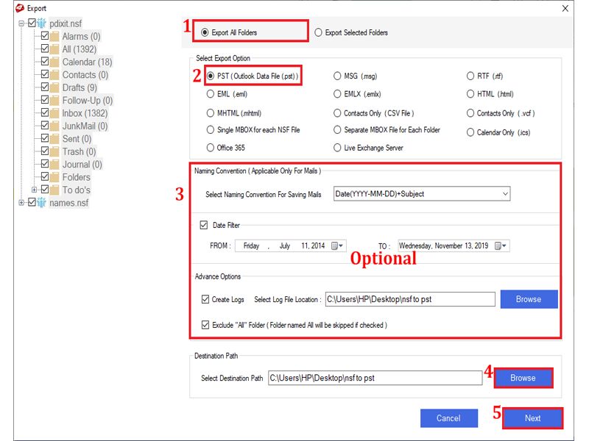Click the destination path text field

(x=375, y=378)
